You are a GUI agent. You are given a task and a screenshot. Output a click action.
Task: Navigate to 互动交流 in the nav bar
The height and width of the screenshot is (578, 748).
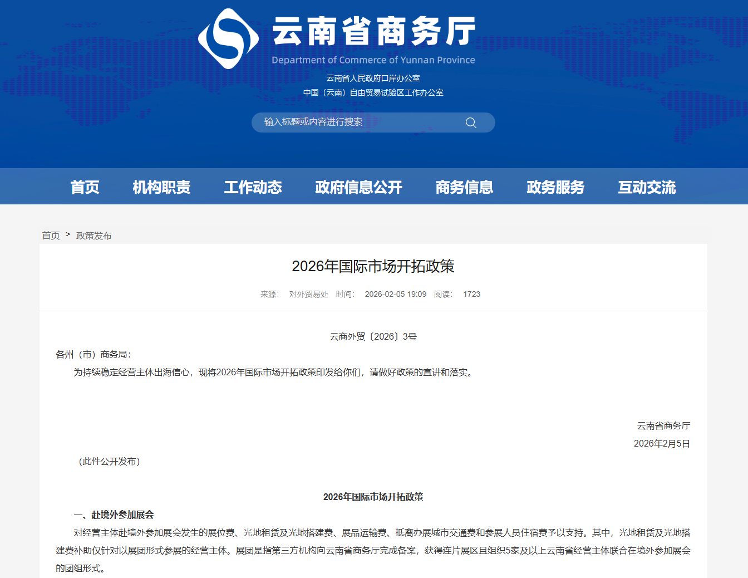click(647, 187)
